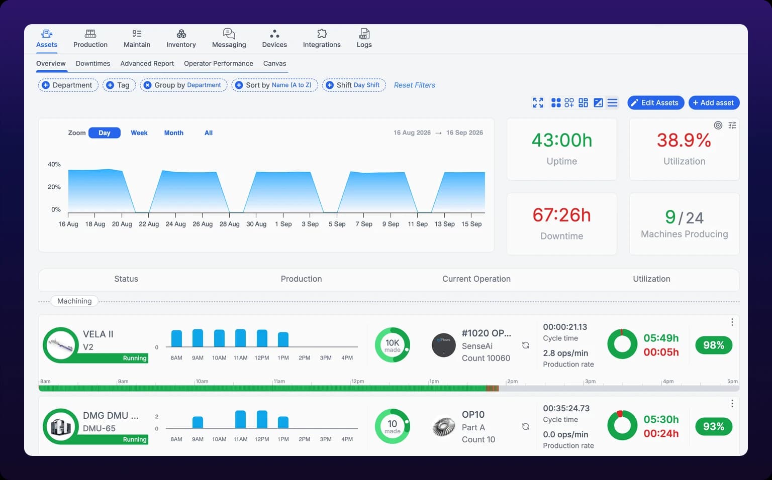Screen dimensions: 772x480
Task: Add a Tag filter
Action: (119, 85)
